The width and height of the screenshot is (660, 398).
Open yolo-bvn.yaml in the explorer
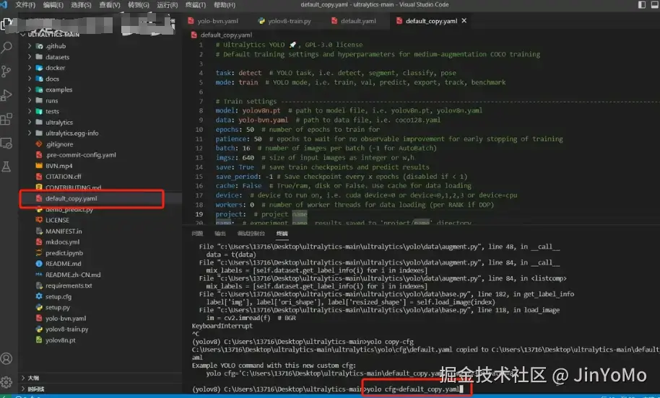tap(66, 318)
